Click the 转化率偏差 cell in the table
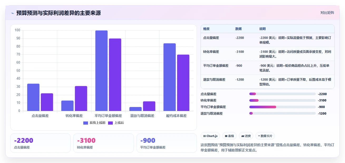 (x=211, y=52)
